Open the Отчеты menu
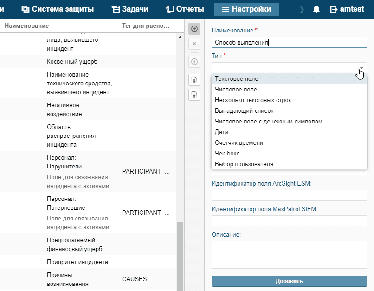Screen dimensions: 374x291 (185, 9)
